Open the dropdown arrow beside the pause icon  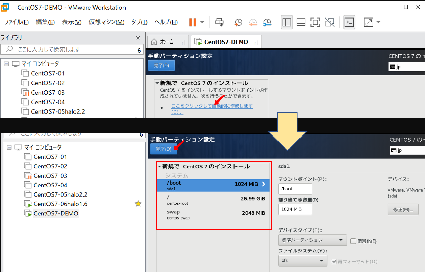(202, 22)
